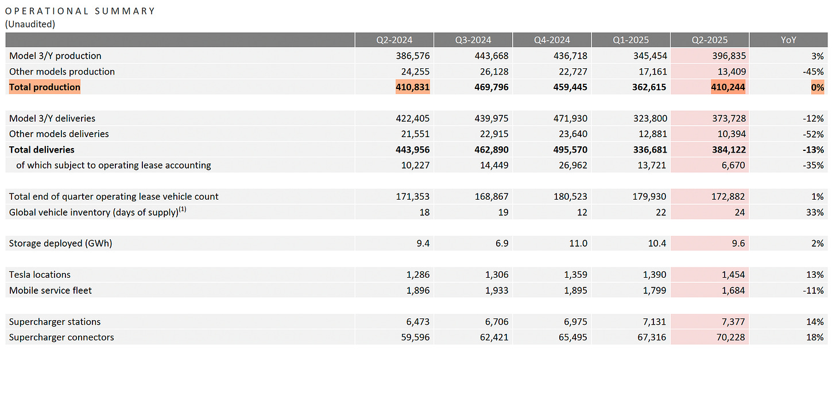This screenshot has height=420, width=836.
Task: Click the Total deliveries row label
Action: (x=42, y=149)
